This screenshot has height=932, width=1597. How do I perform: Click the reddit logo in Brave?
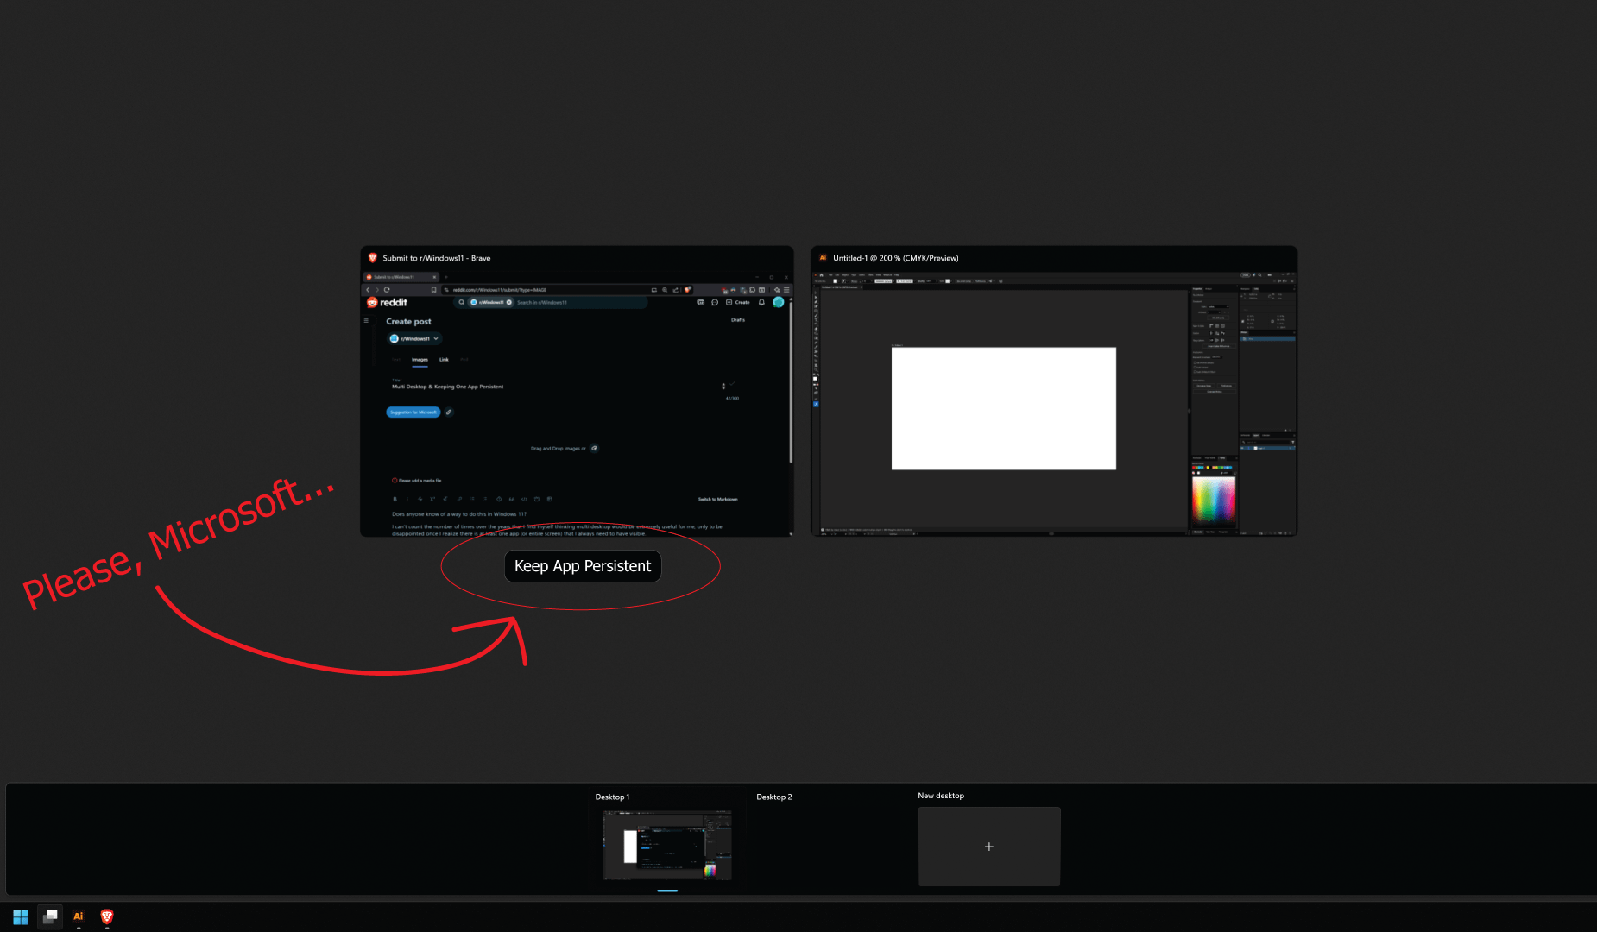click(387, 303)
